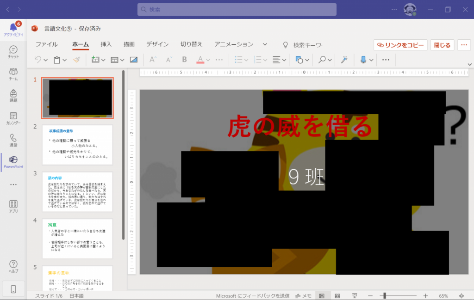Toggle the Notes (メモ) pane

pyautogui.click(x=304, y=296)
